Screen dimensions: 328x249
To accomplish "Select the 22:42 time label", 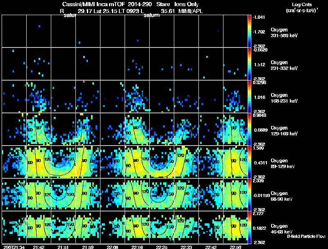I will (x=211, y=247).
